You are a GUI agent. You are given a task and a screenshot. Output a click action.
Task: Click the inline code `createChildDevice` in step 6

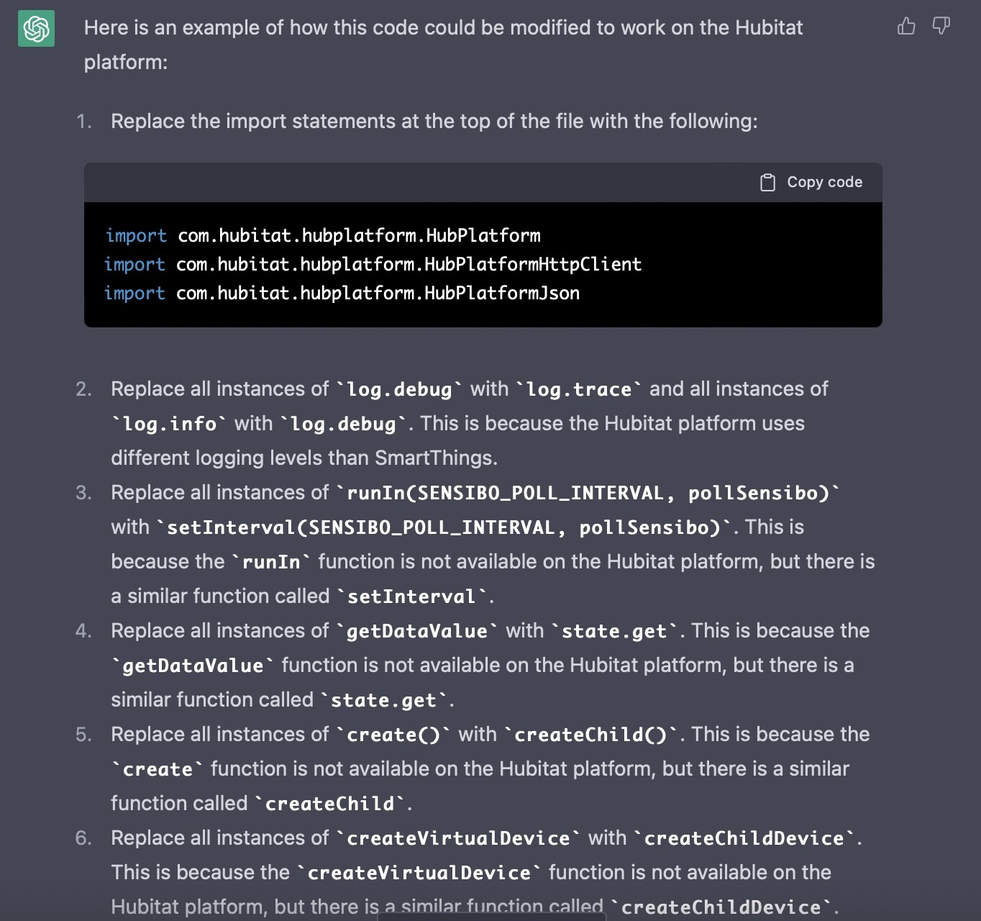[x=744, y=838]
